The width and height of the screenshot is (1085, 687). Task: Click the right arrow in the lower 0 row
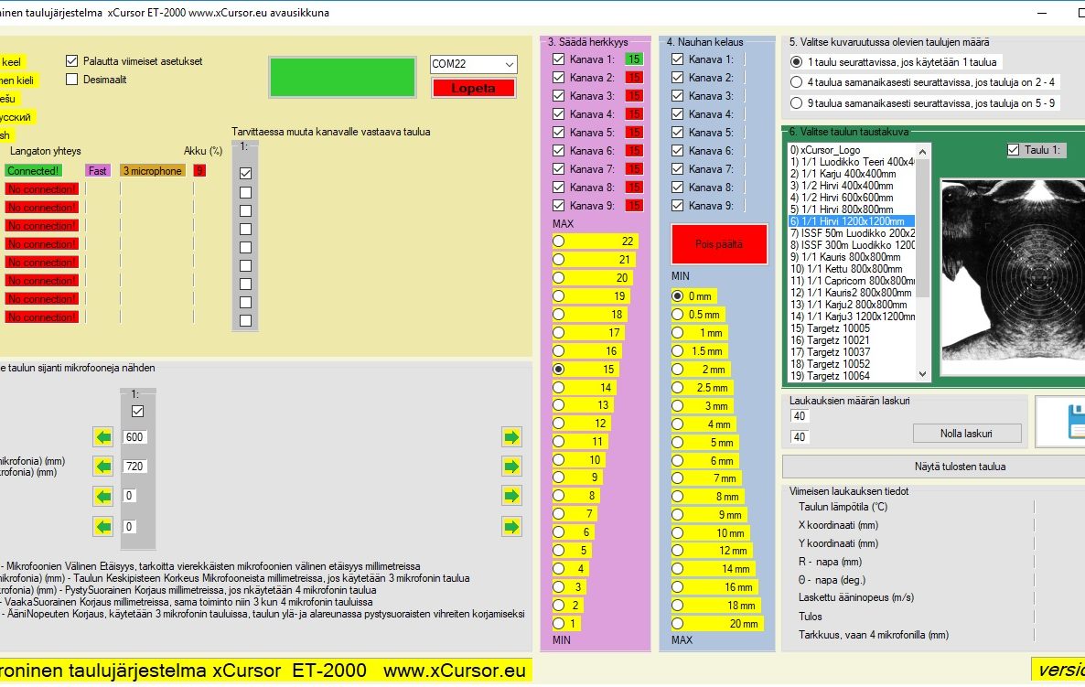pyautogui.click(x=511, y=527)
